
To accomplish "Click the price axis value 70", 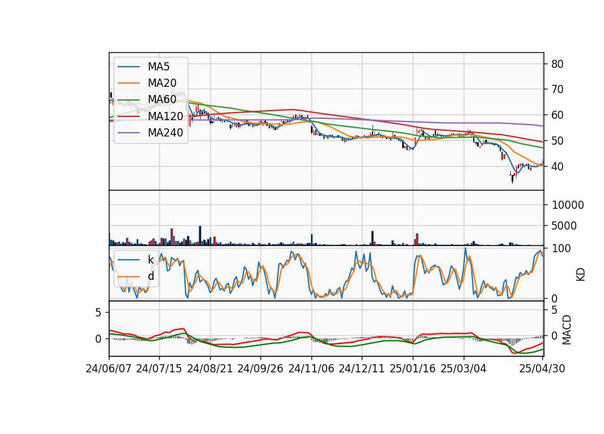I will coord(557,90).
